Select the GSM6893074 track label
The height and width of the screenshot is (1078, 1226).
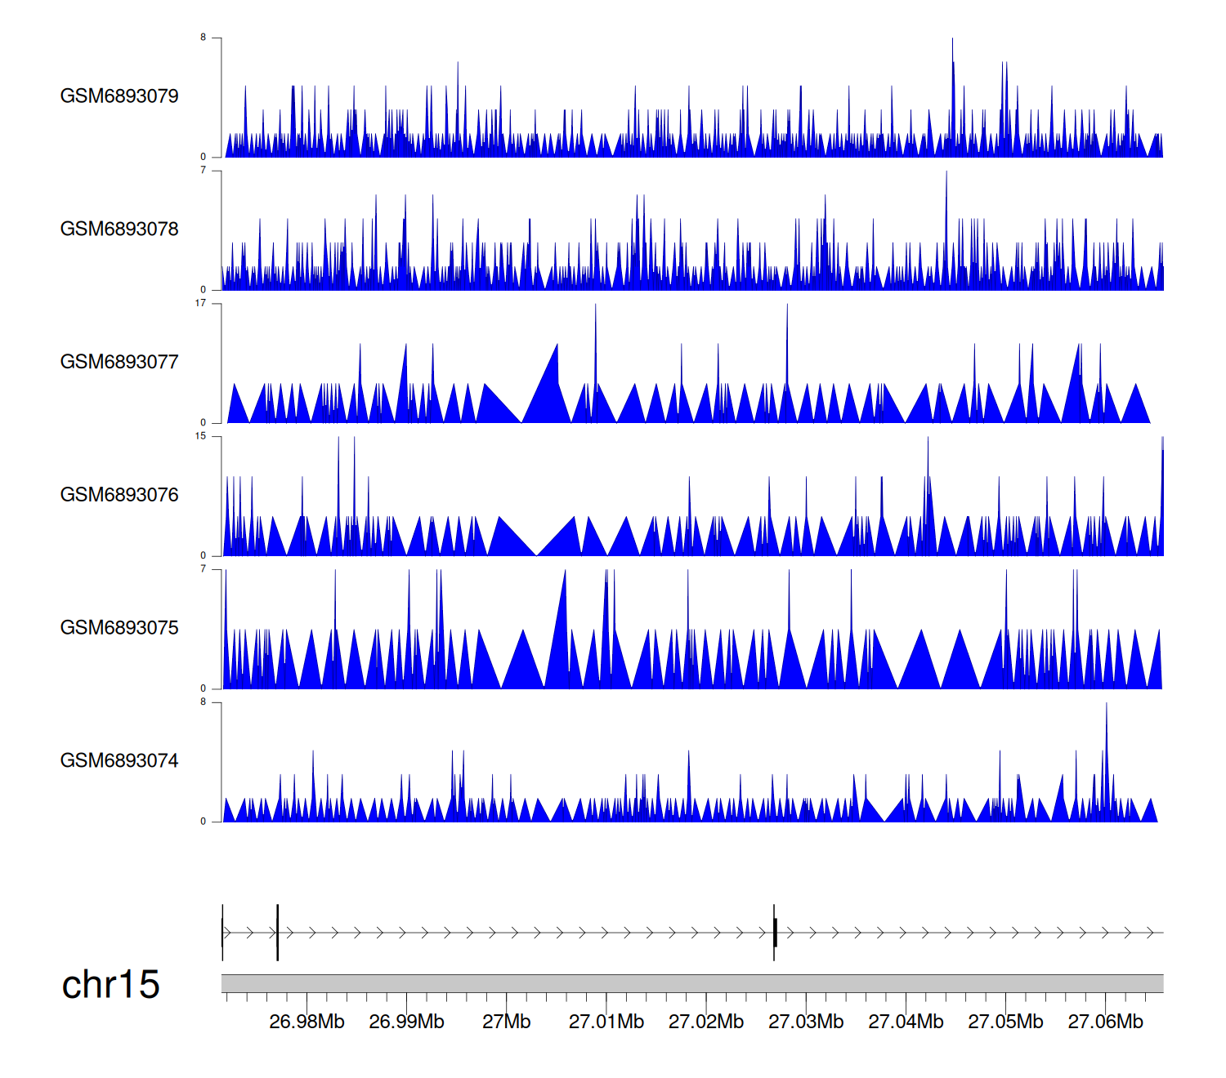click(x=119, y=761)
